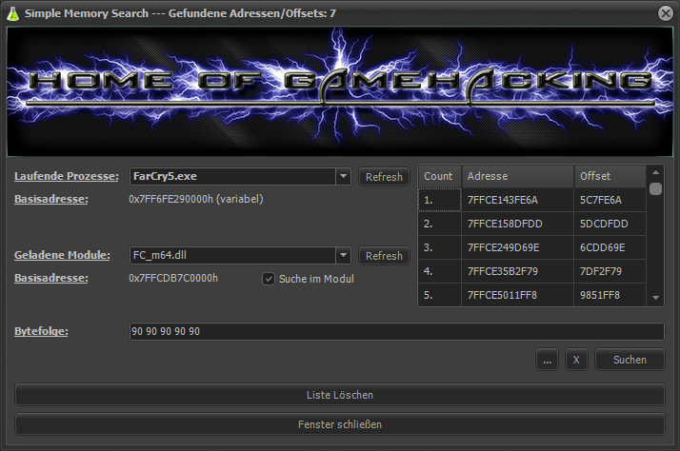
Task: Select result row count 2.
Action: (440, 224)
